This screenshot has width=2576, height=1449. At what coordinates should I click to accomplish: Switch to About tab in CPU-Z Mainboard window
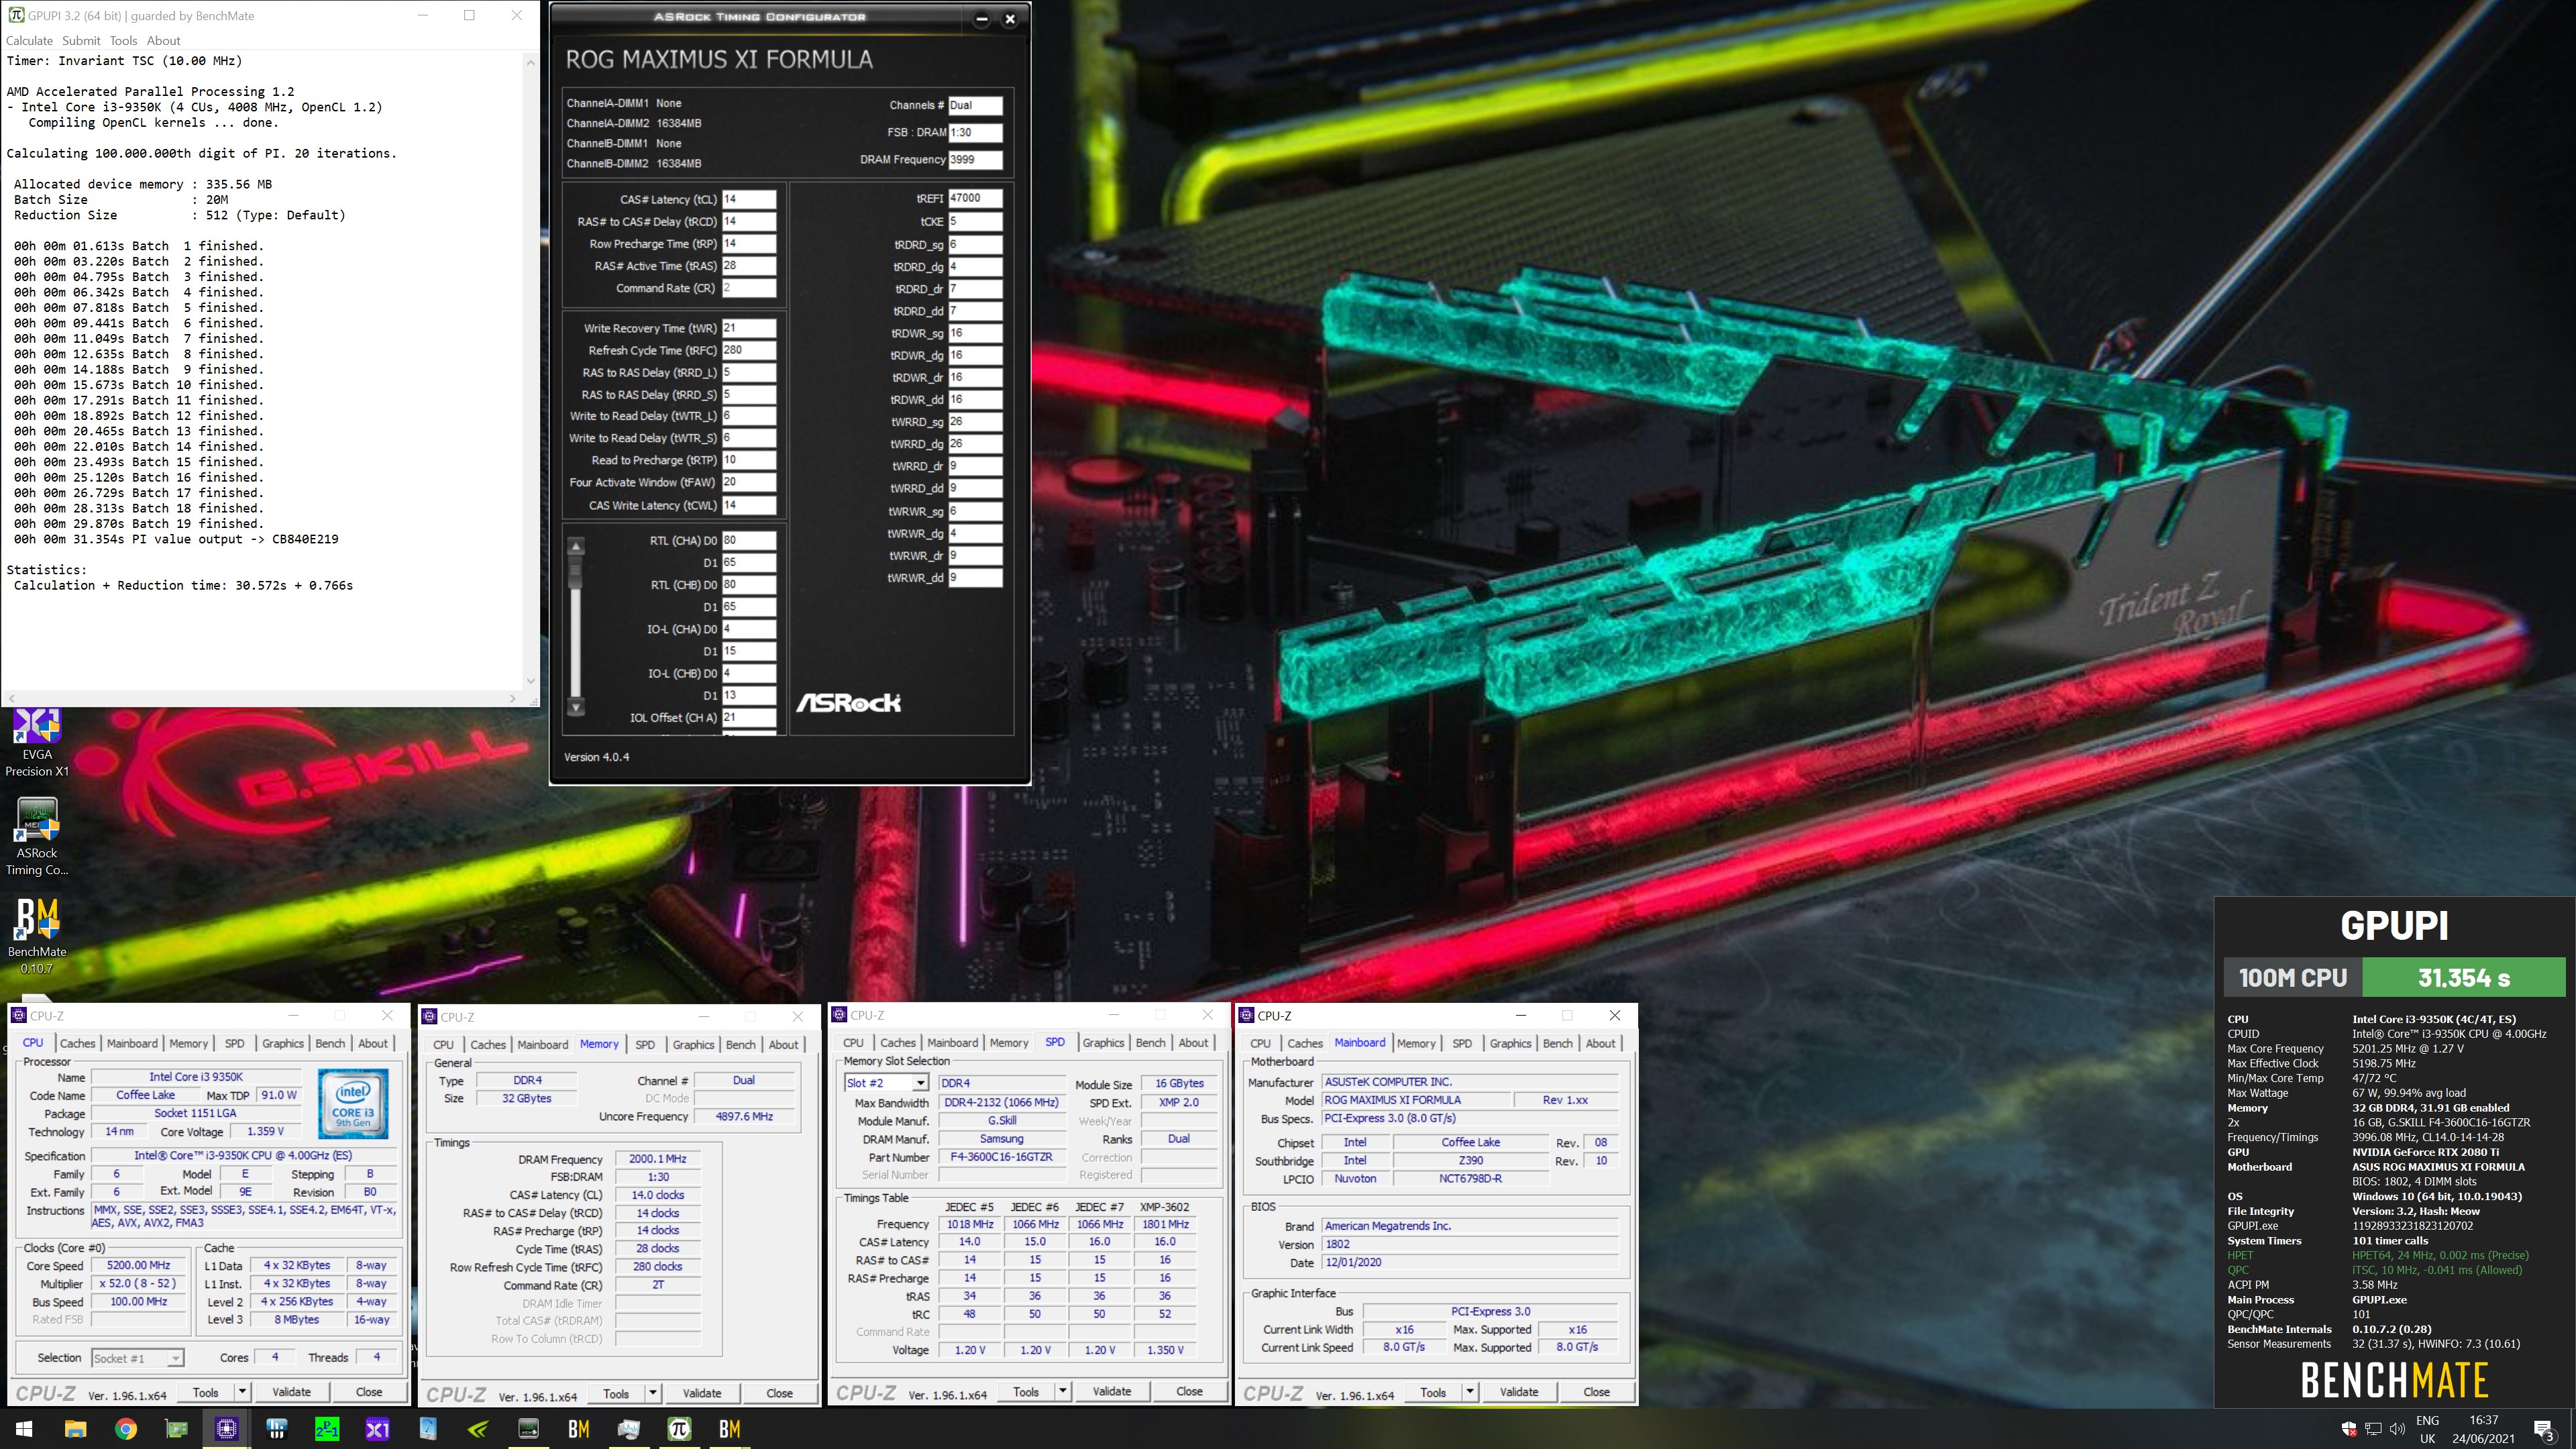tap(1600, 1043)
